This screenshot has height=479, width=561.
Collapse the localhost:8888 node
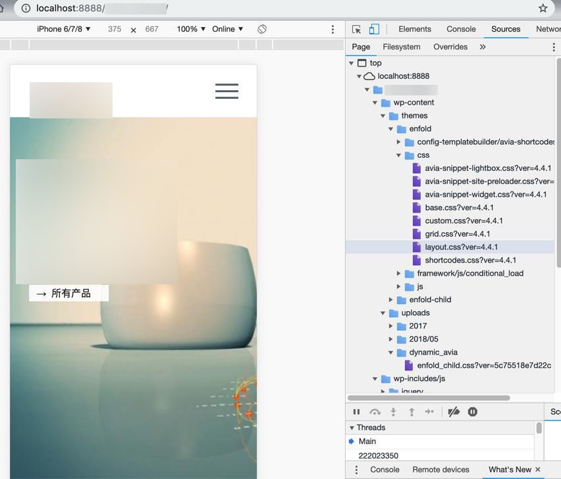coord(359,76)
